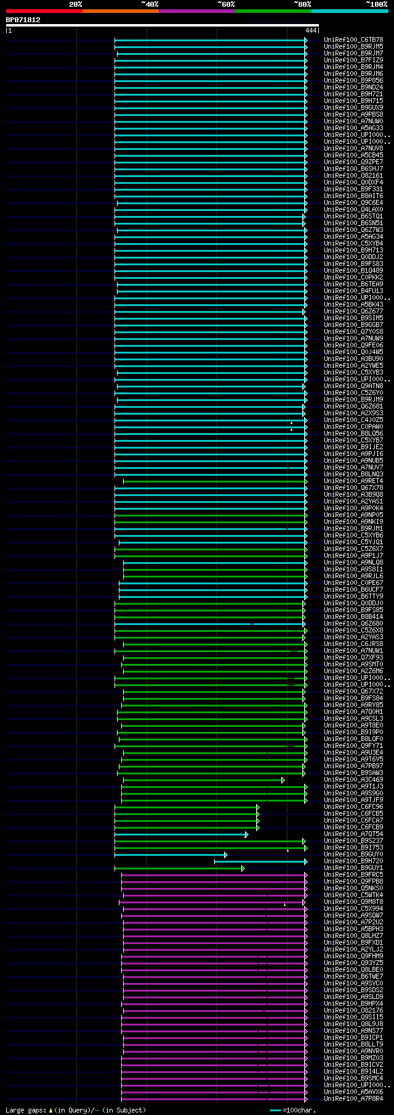Select hit UniRef100_C5XYB4

coord(353,244)
